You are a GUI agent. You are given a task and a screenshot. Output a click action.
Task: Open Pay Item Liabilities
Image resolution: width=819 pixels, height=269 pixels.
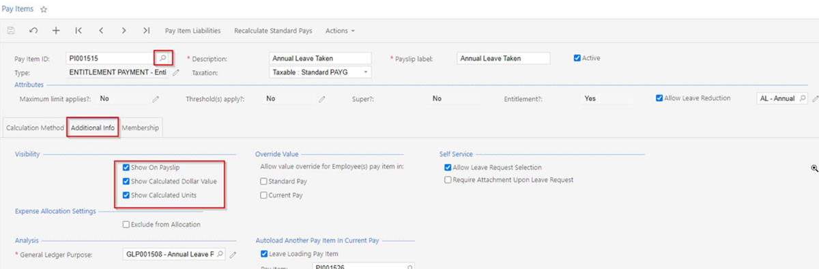(x=192, y=31)
